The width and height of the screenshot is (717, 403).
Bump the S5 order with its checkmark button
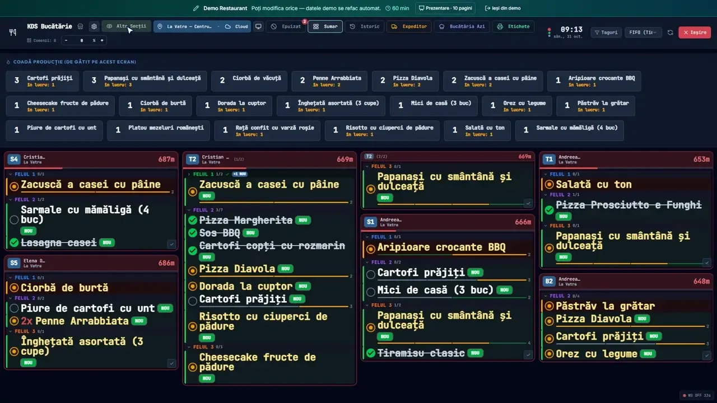tap(171, 363)
